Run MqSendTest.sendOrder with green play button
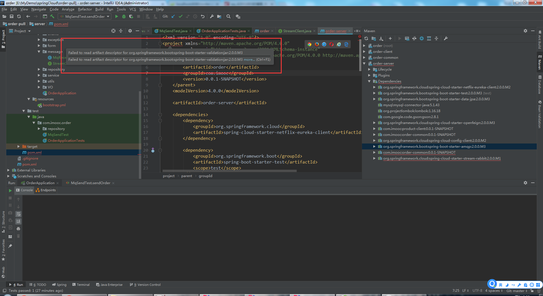This screenshot has width=543, height=296. (x=117, y=16)
